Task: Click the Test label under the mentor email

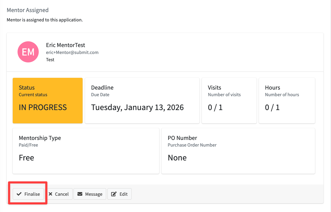Action: pyautogui.click(x=50, y=60)
